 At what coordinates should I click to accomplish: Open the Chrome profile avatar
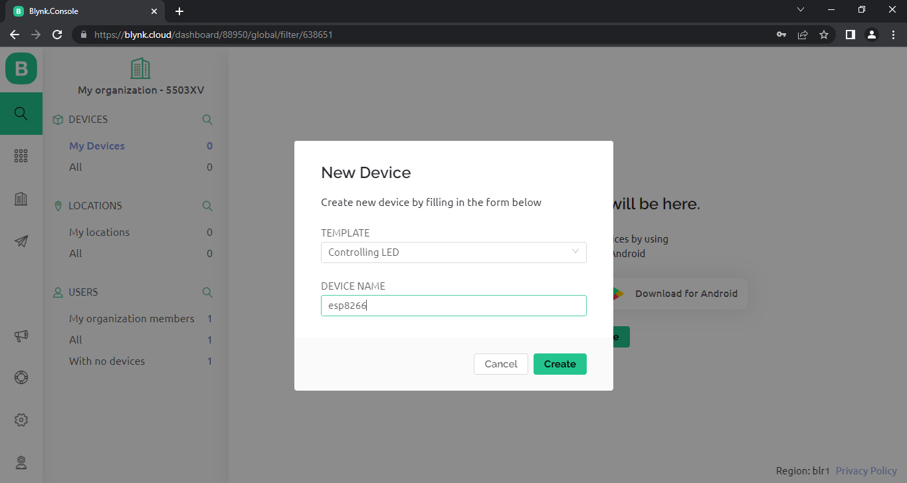tap(872, 35)
